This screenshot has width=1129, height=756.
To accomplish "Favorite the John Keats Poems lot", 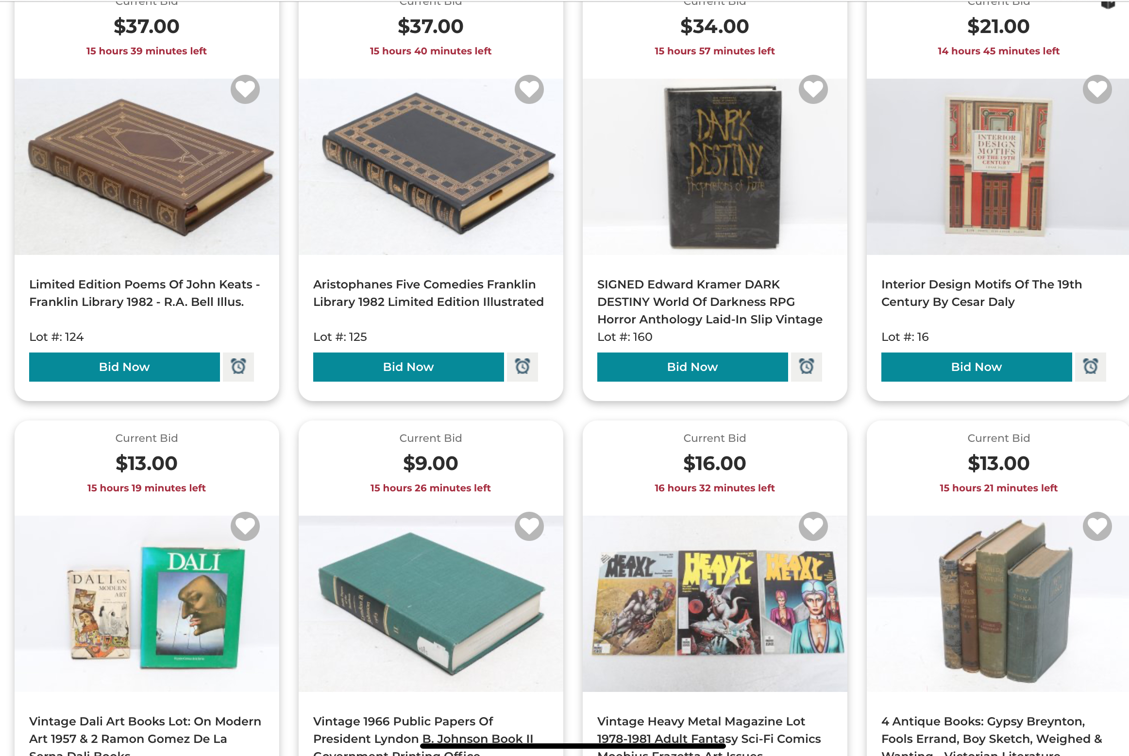I will pos(245,89).
